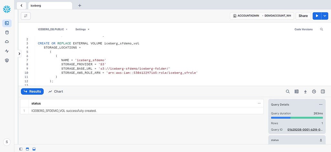Open the Data database sidebar icon
This screenshot has height=152, width=331.
click(x=7, y=33)
